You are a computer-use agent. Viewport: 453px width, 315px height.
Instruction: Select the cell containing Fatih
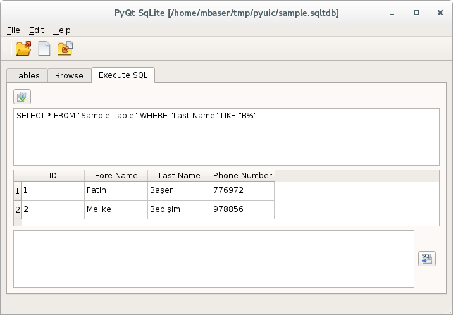pos(116,190)
